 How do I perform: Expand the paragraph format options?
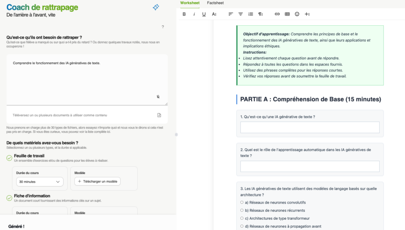click(261, 14)
